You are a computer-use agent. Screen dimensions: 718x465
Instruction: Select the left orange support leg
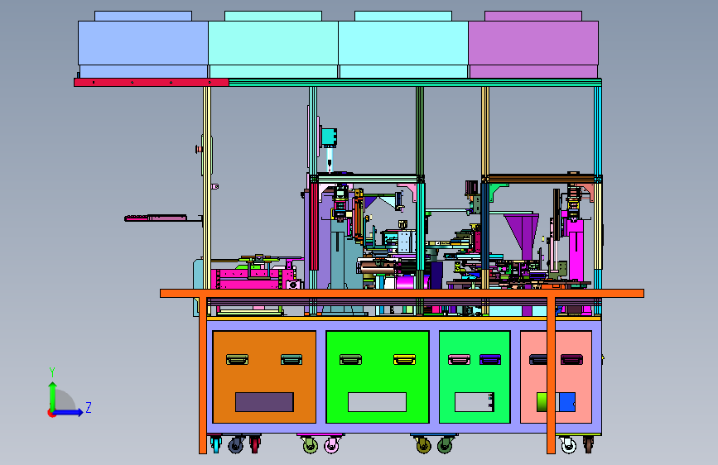tap(203, 375)
